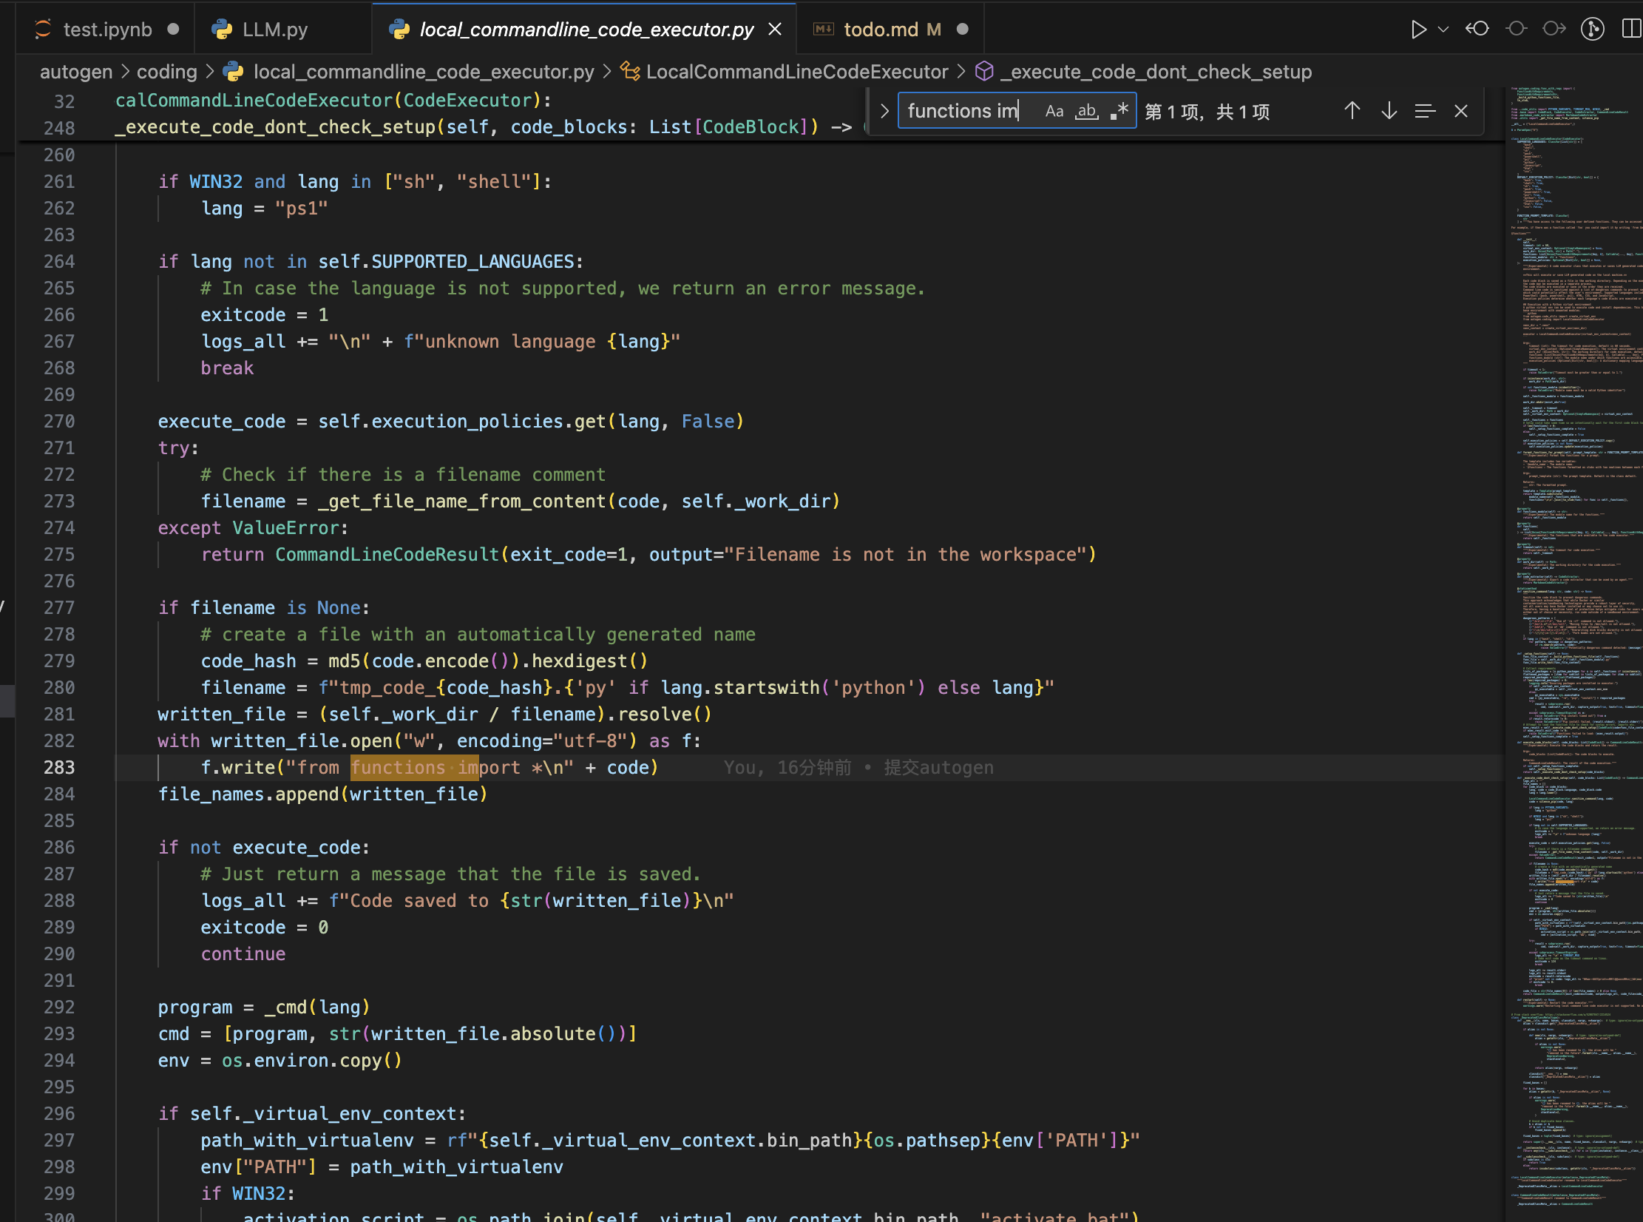
Task: Click the Jupyter icon on test.ipynb tab
Action: tap(43, 30)
